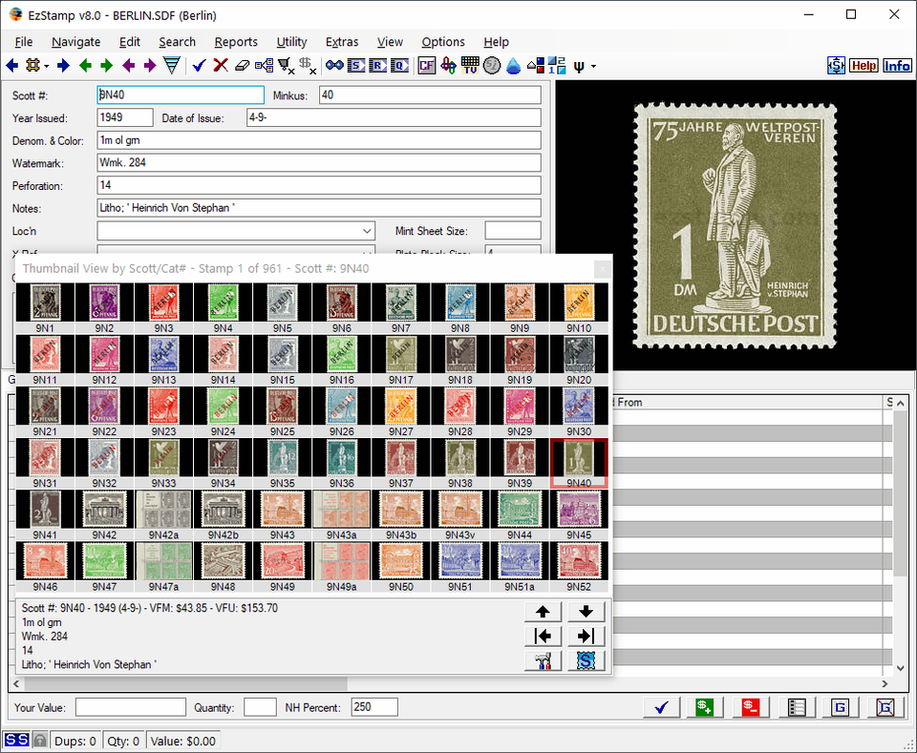Open the Reports menu
The image size is (917, 753).
click(236, 42)
